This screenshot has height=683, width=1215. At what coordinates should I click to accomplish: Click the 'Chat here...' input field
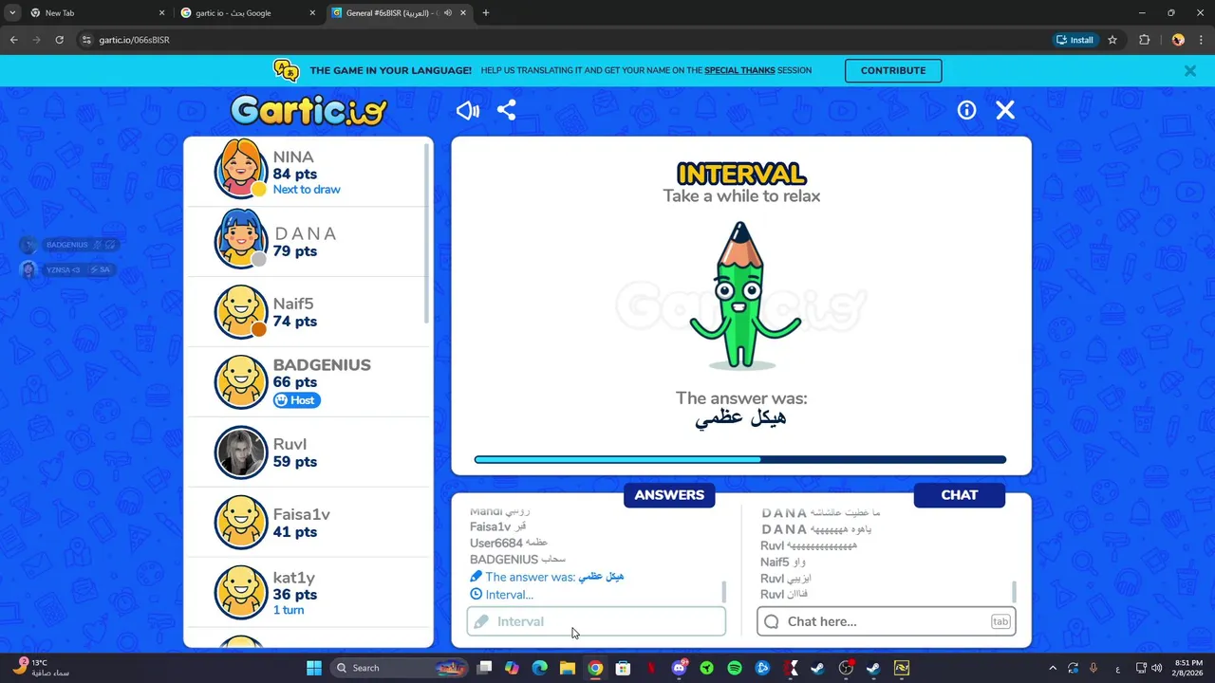tap(887, 621)
